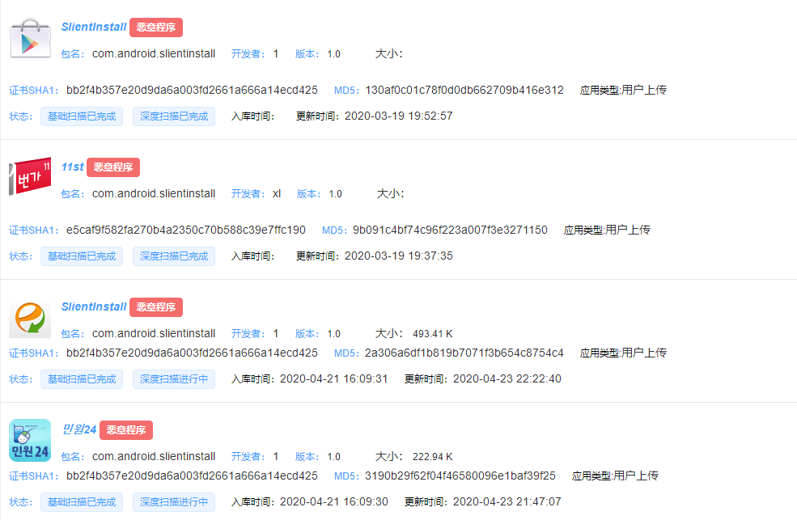Click 深度扫描进行中 badge in 22:22:40 row

pyautogui.click(x=174, y=379)
